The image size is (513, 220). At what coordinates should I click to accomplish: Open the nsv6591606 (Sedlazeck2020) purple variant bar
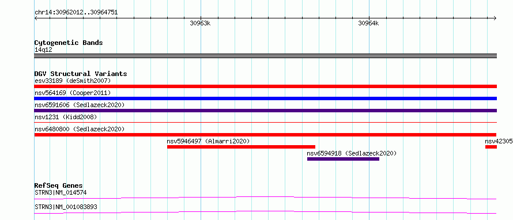pyautogui.click(x=266, y=111)
